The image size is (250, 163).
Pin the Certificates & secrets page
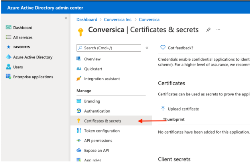[x=209, y=30]
